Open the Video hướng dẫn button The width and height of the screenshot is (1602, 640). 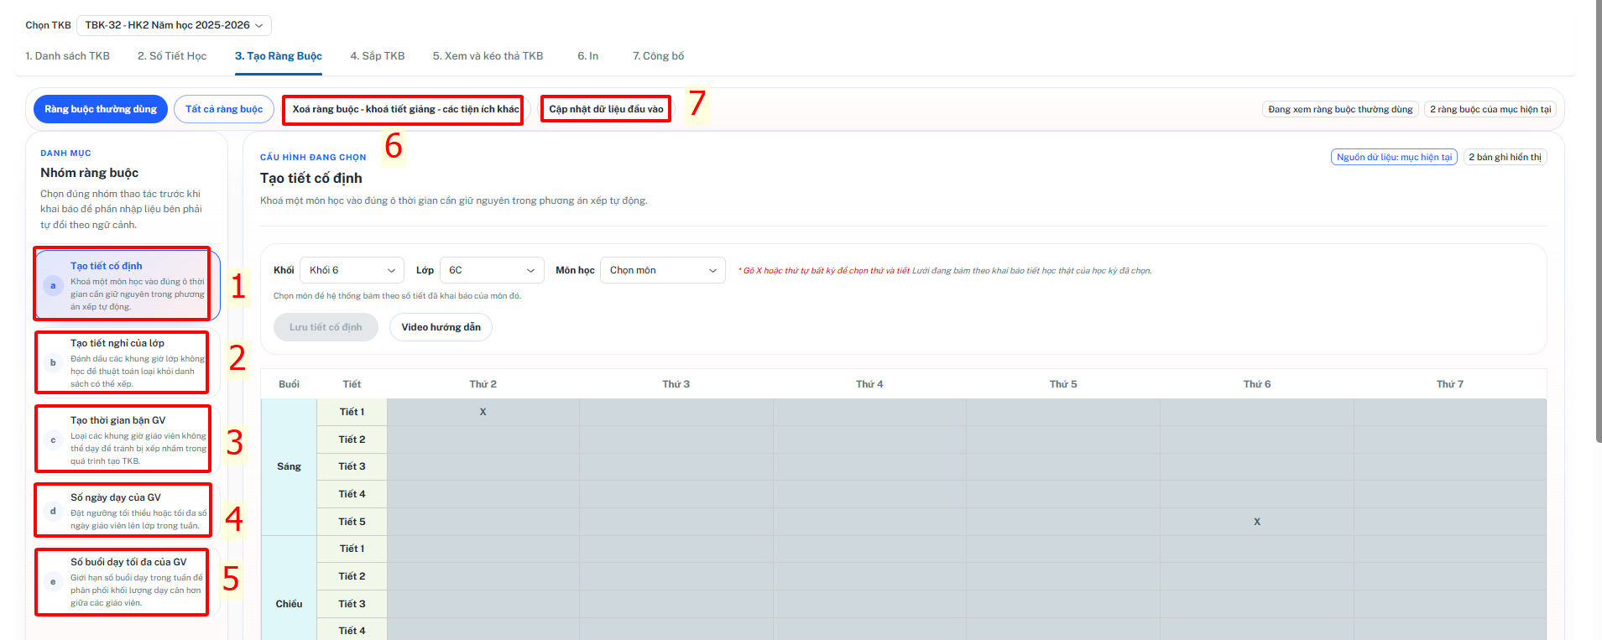[x=441, y=327]
